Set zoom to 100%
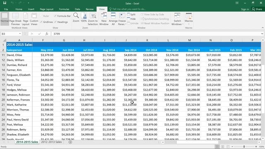Viewport: 265px width, 149px height. coord(84,17)
